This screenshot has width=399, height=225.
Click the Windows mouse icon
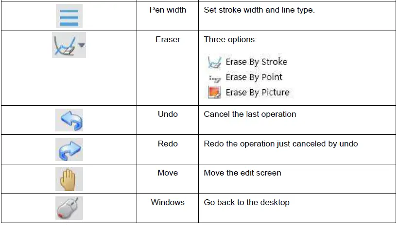pos(69,209)
